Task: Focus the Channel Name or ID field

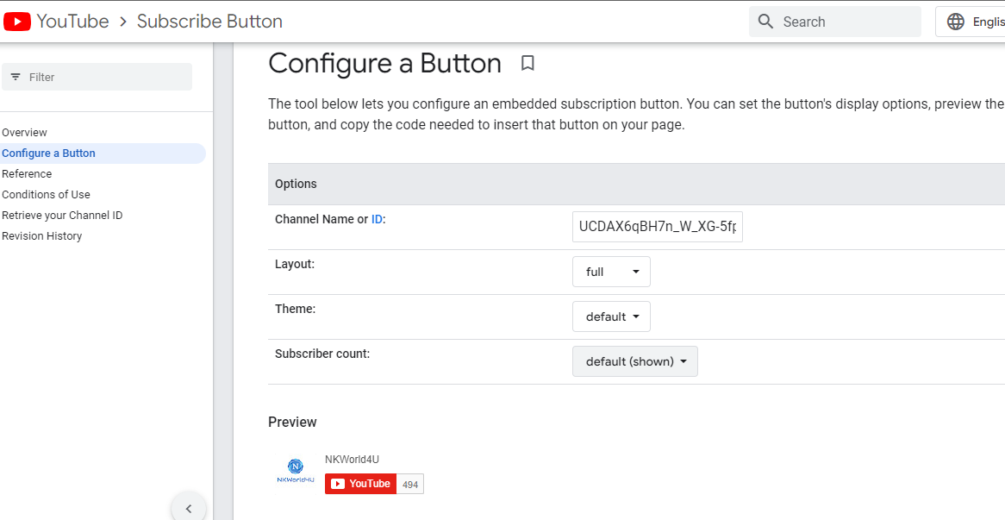Action: (658, 227)
